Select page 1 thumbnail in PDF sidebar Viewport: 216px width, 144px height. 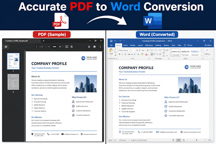13,61
